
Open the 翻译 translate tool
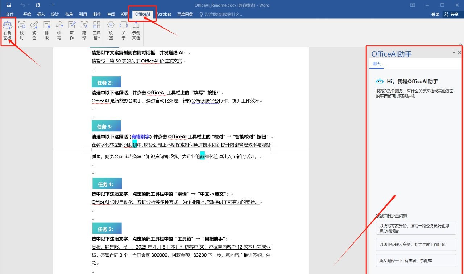click(84, 30)
